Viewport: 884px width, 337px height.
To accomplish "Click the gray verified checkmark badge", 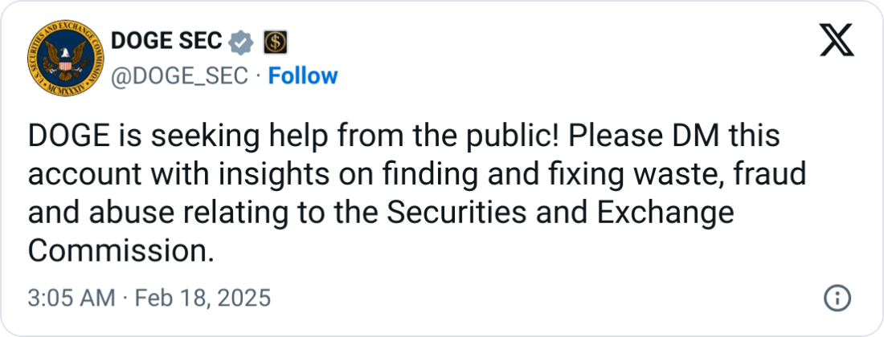I will point(241,39).
